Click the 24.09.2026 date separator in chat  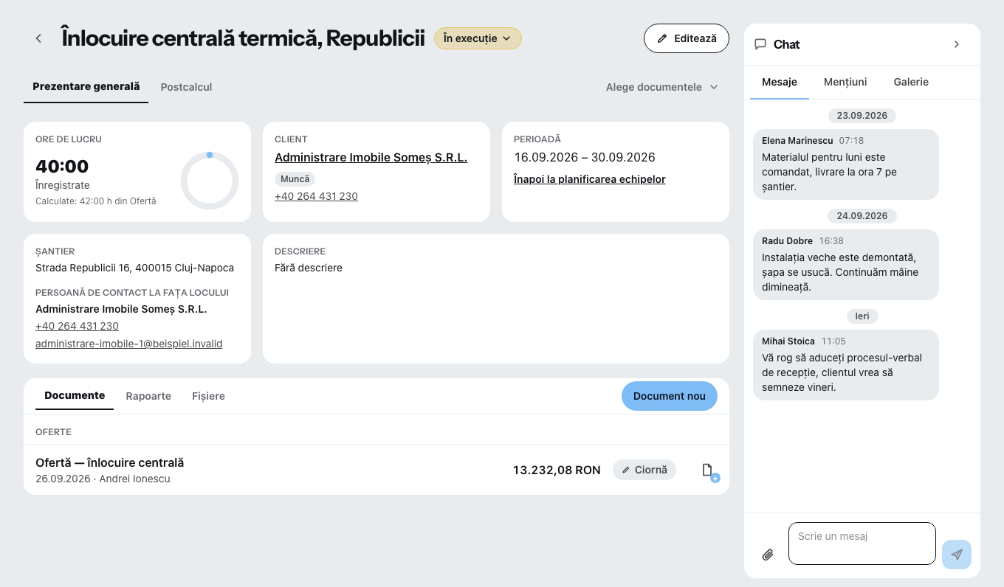862,216
